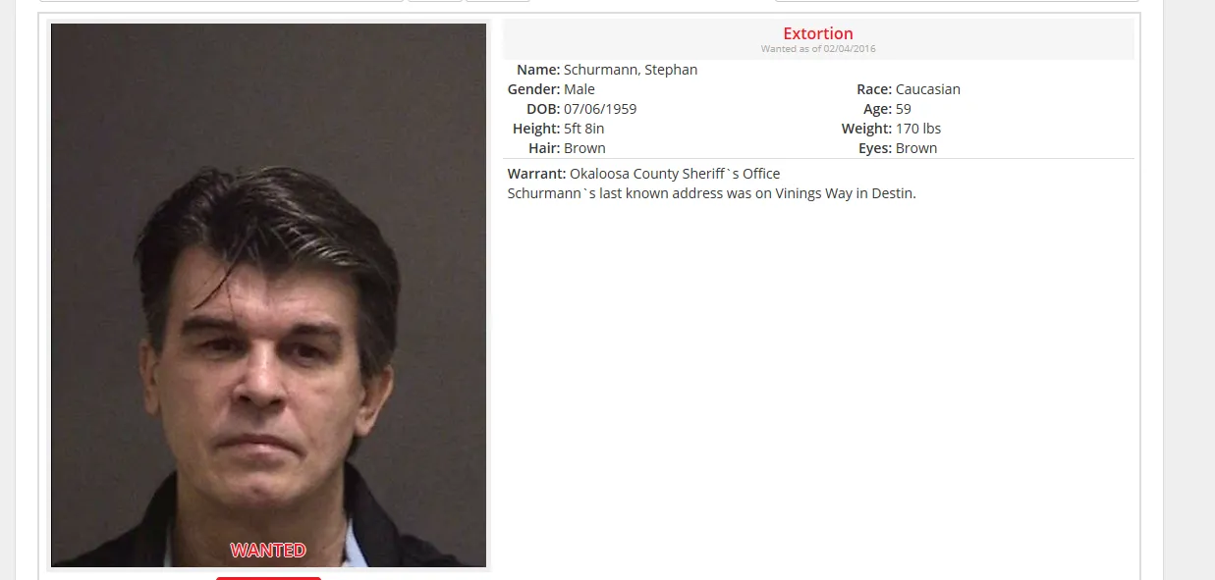This screenshot has height=580, width=1215.
Task: Select the name Schurmann, Stephan
Action: click(631, 70)
